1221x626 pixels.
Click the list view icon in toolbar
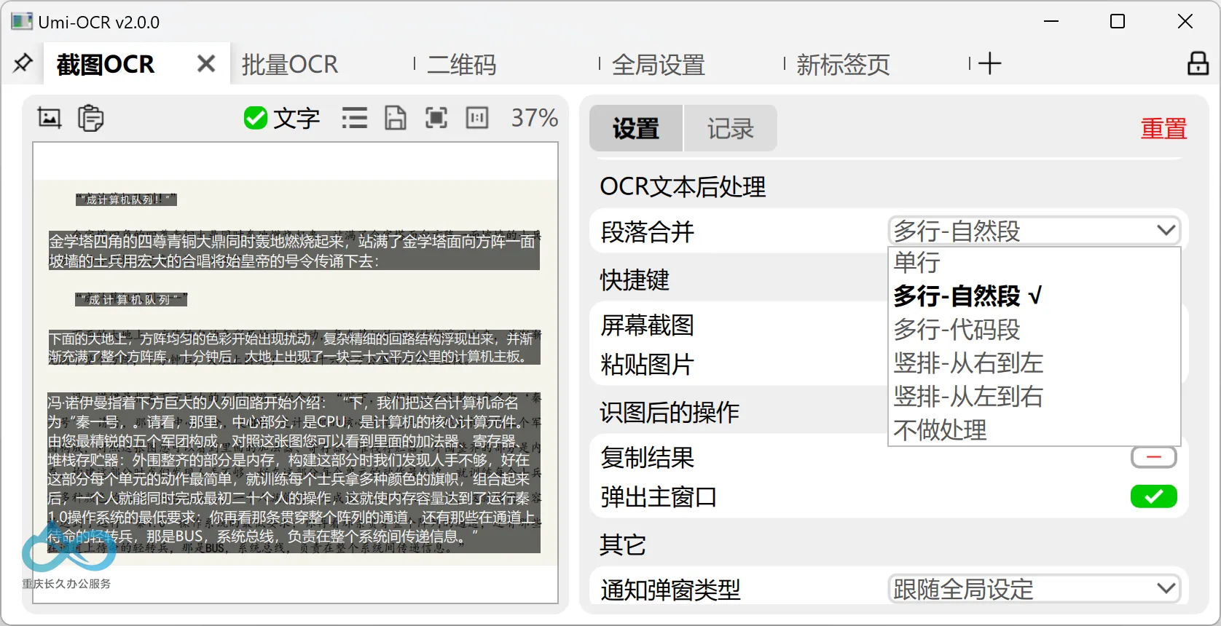click(355, 118)
